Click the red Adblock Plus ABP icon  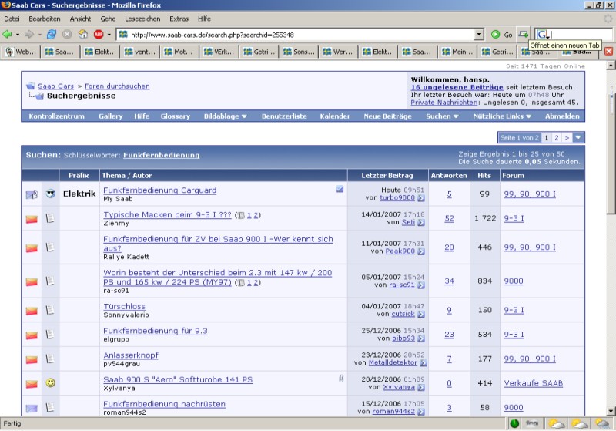point(99,35)
